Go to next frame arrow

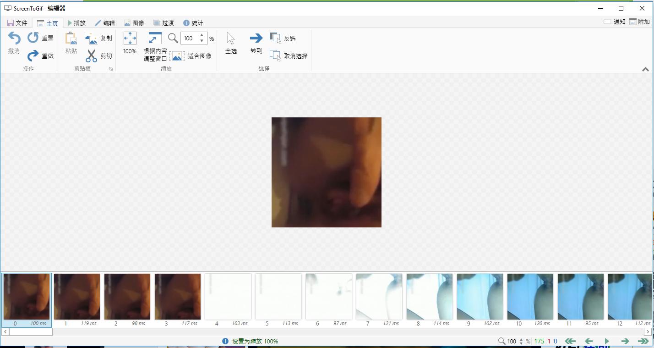(625, 341)
